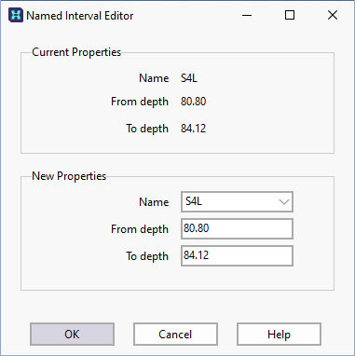This screenshot has height=356, width=355.
Task: Maximize the Named Interval Editor dialog
Action: pos(290,15)
